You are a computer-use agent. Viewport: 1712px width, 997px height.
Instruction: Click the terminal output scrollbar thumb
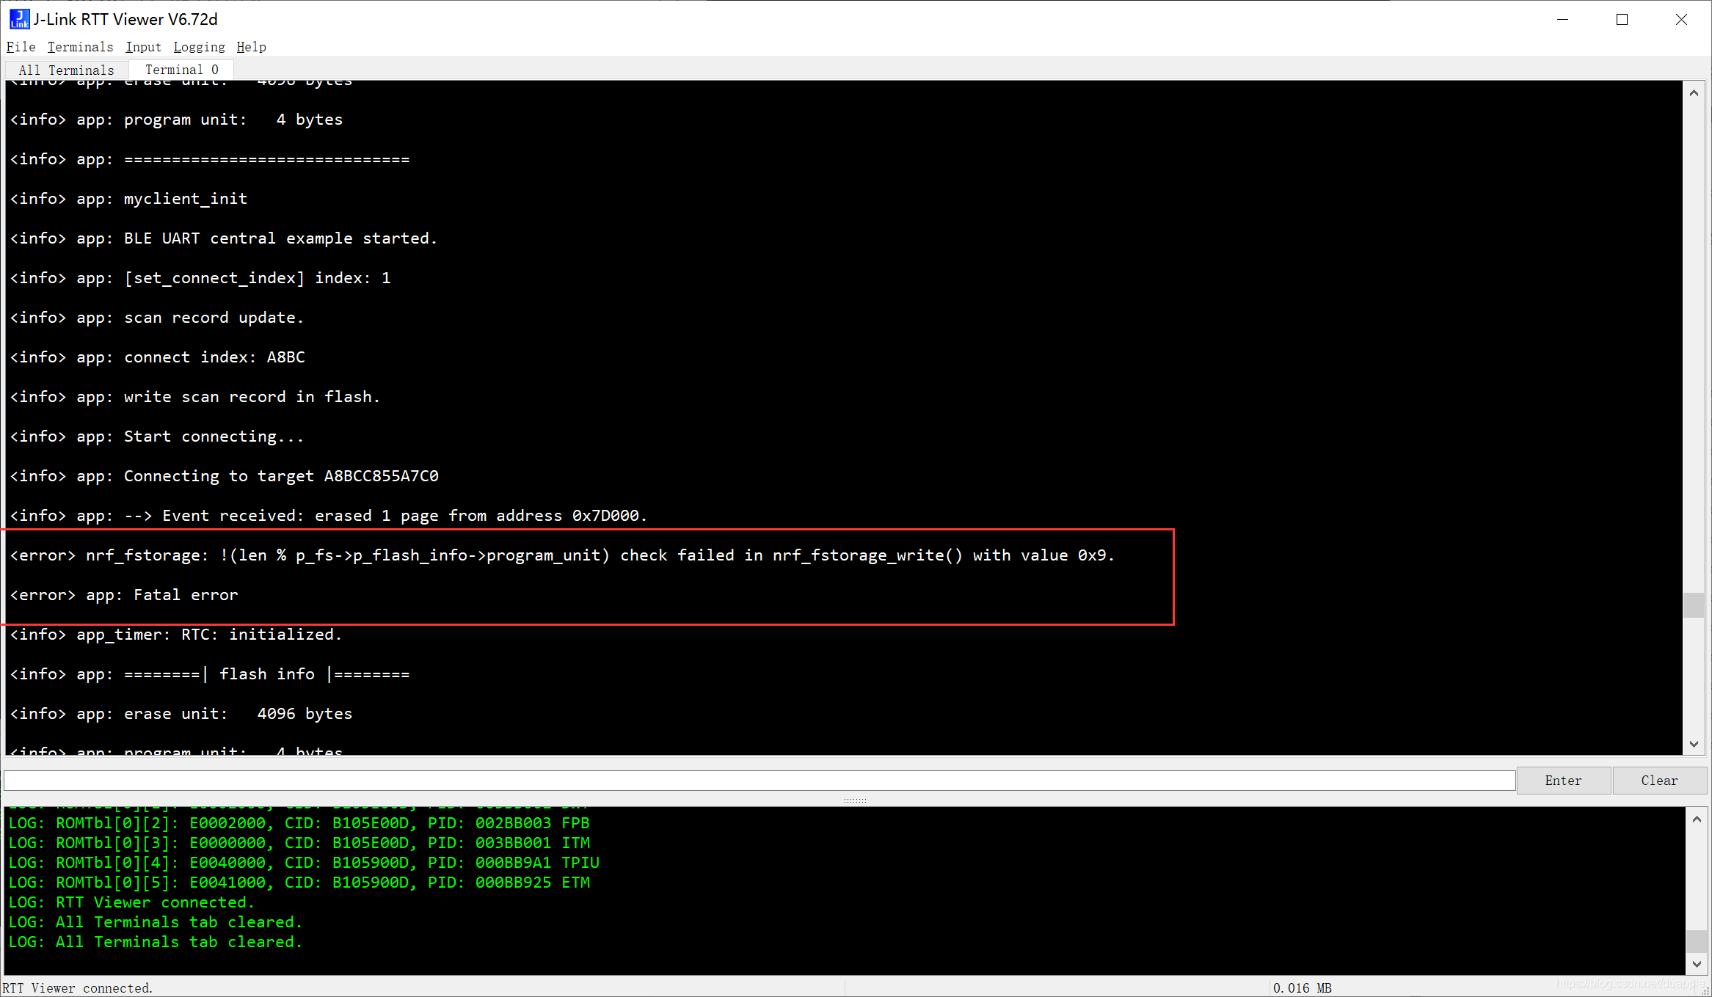1694,605
